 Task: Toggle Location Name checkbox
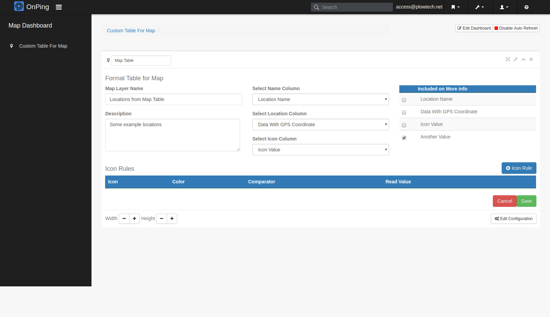tap(404, 100)
